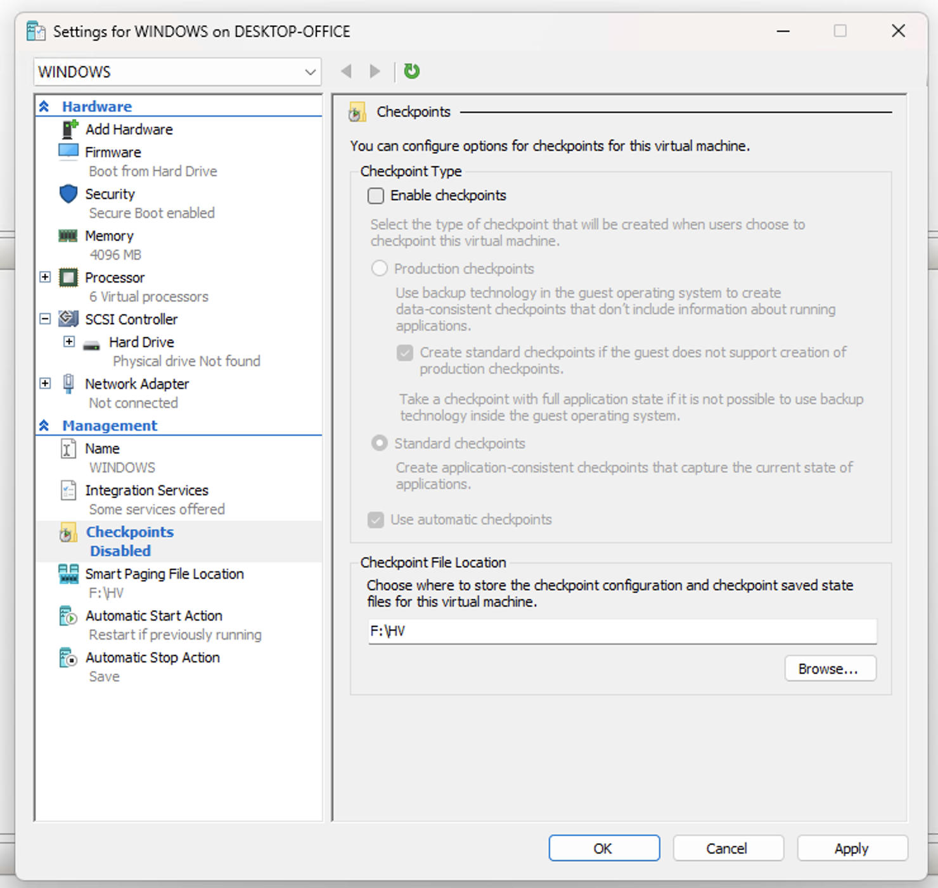Open Integration Services icon

(x=68, y=490)
